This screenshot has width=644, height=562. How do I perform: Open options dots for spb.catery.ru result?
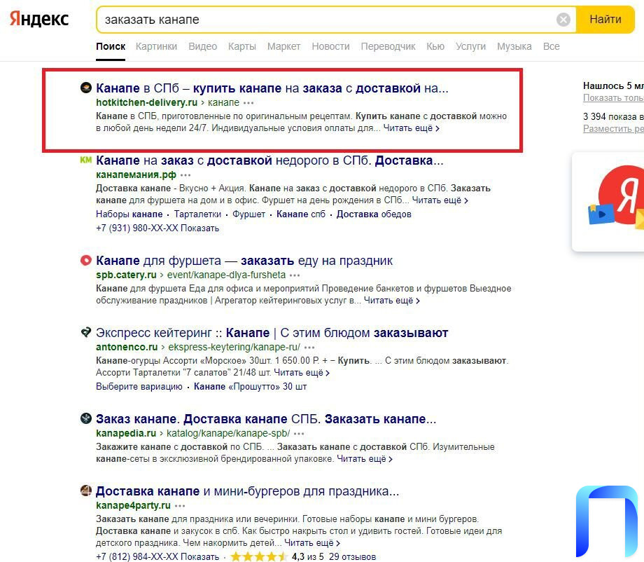pyautogui.click(x=295, y=275)
